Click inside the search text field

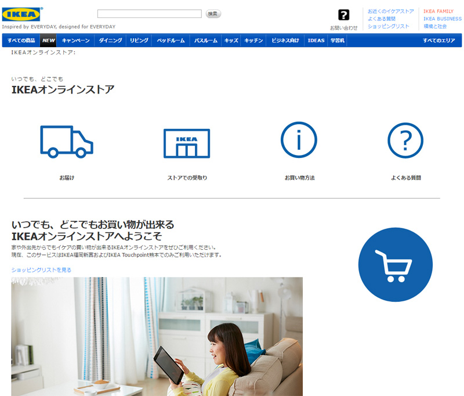tap(150, 13)
